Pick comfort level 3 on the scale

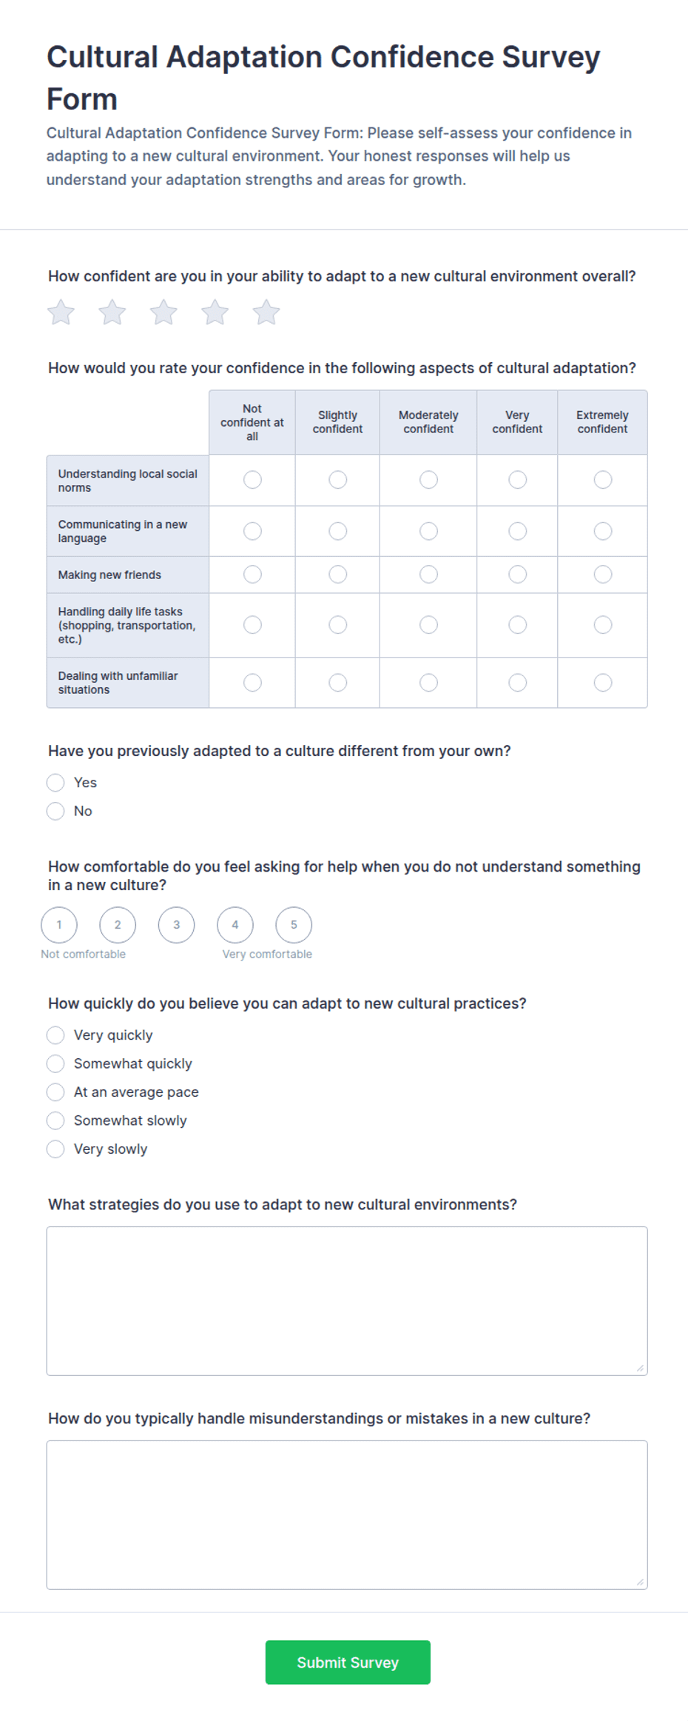[176, 925]
